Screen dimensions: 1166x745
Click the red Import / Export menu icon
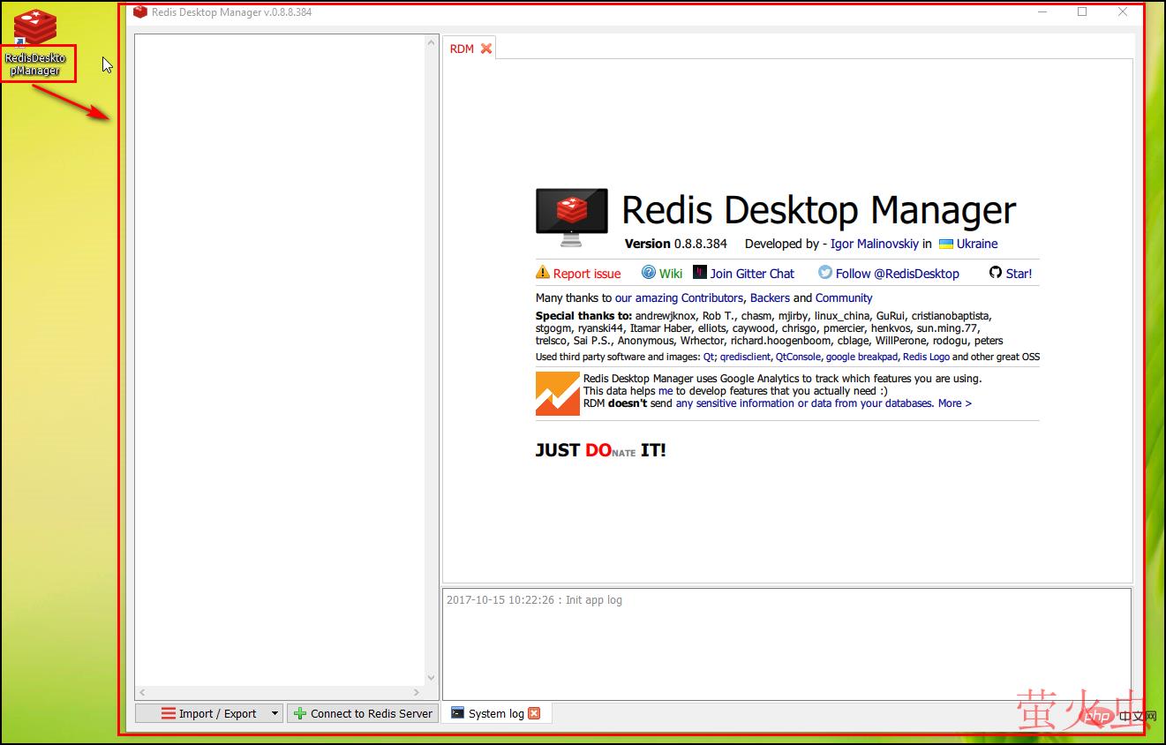point(169,713)
